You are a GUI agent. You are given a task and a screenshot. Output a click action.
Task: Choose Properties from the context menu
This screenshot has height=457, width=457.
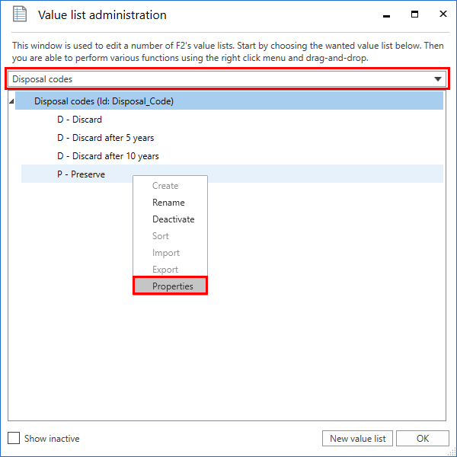[x=172, y=286]
